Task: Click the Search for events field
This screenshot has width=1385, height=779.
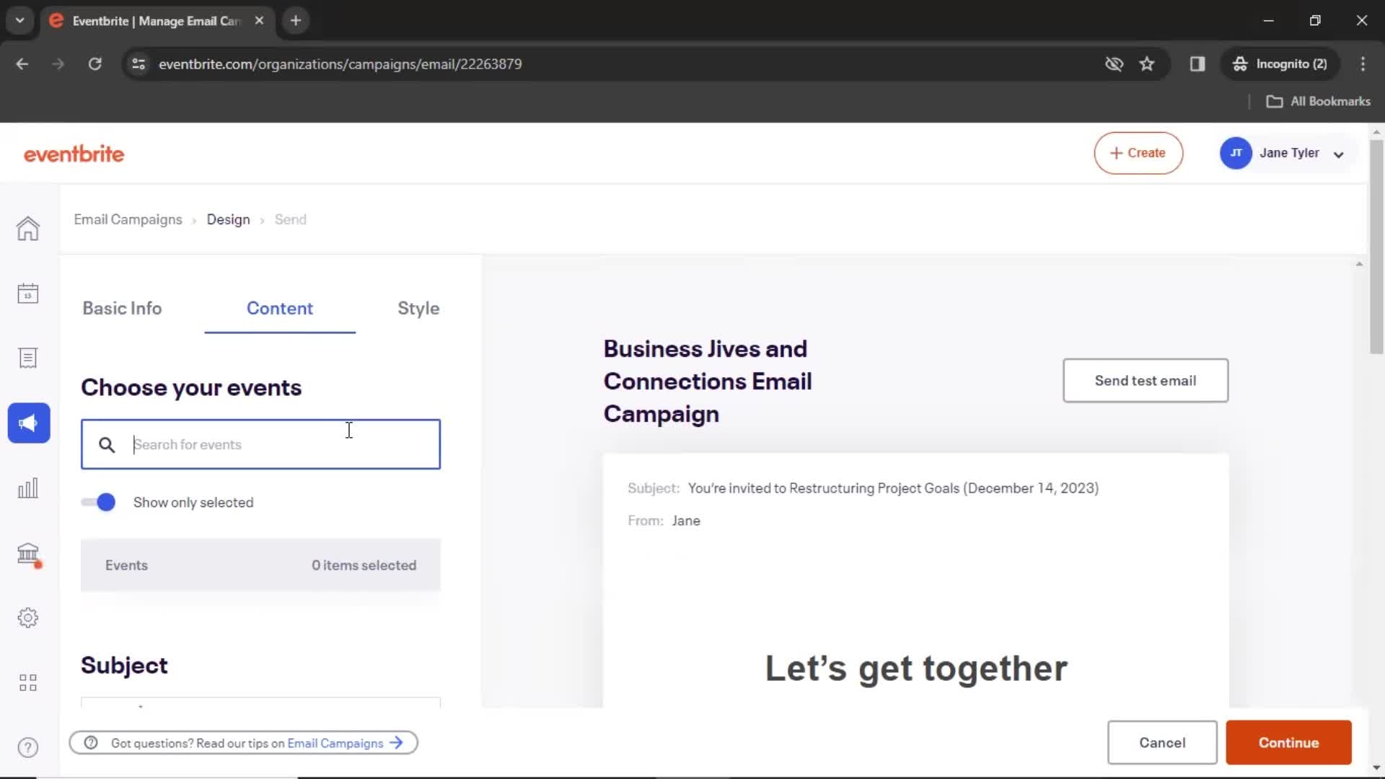Action: 260,444
